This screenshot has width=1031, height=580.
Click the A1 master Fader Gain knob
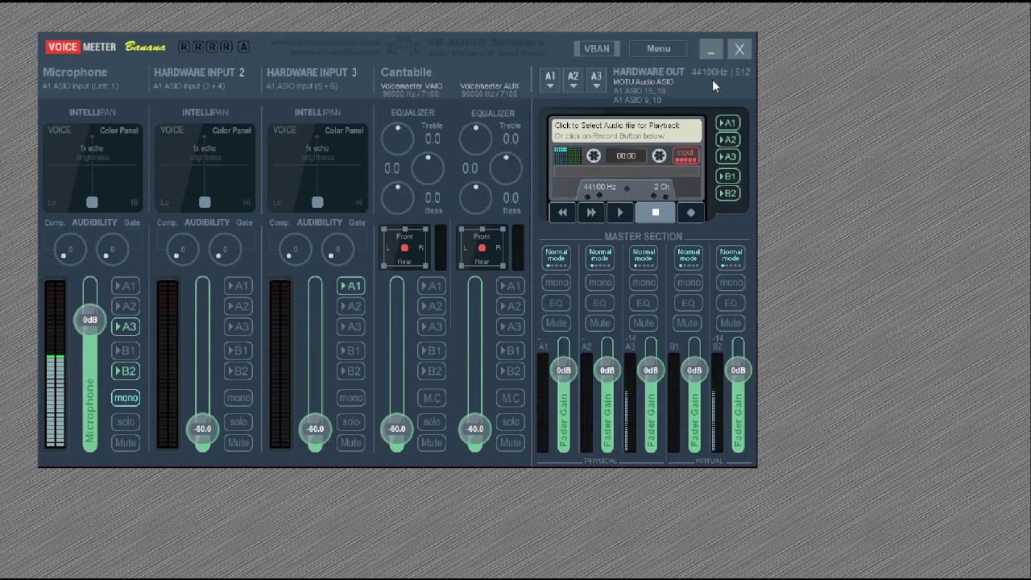(563, 371)
